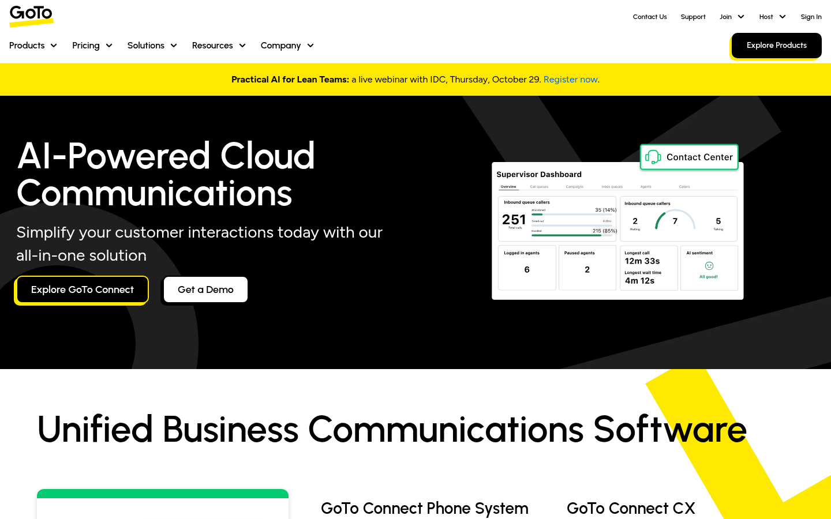Click the Supervisor Dashboard preview image
831x519 pixels.
coord(617,231)
